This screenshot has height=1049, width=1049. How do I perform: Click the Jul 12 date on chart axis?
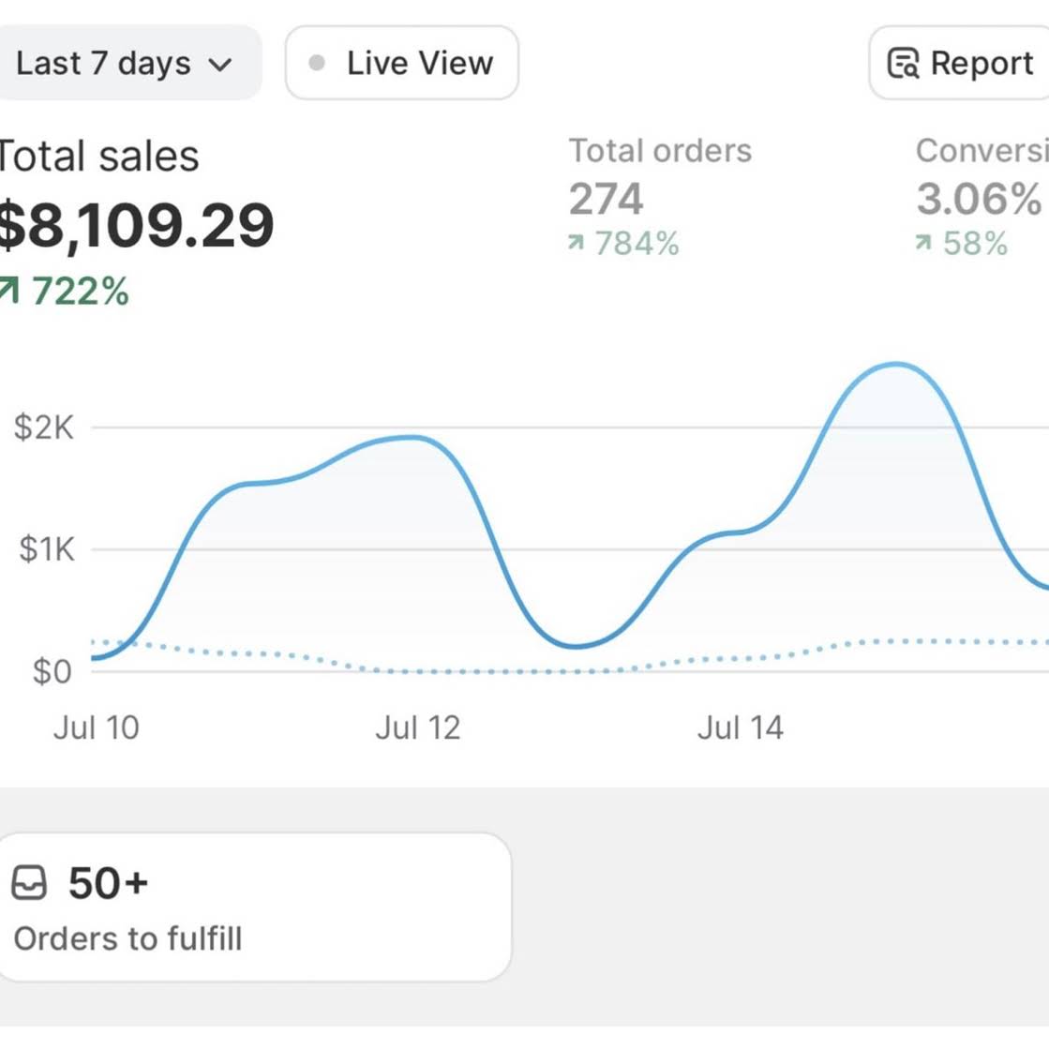(x=418, y=727)
